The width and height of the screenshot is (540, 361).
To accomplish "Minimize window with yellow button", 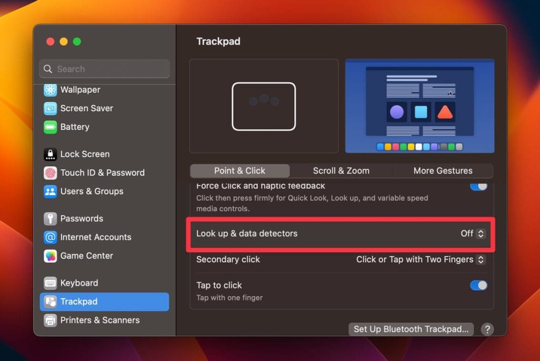I will pos(64,42).
